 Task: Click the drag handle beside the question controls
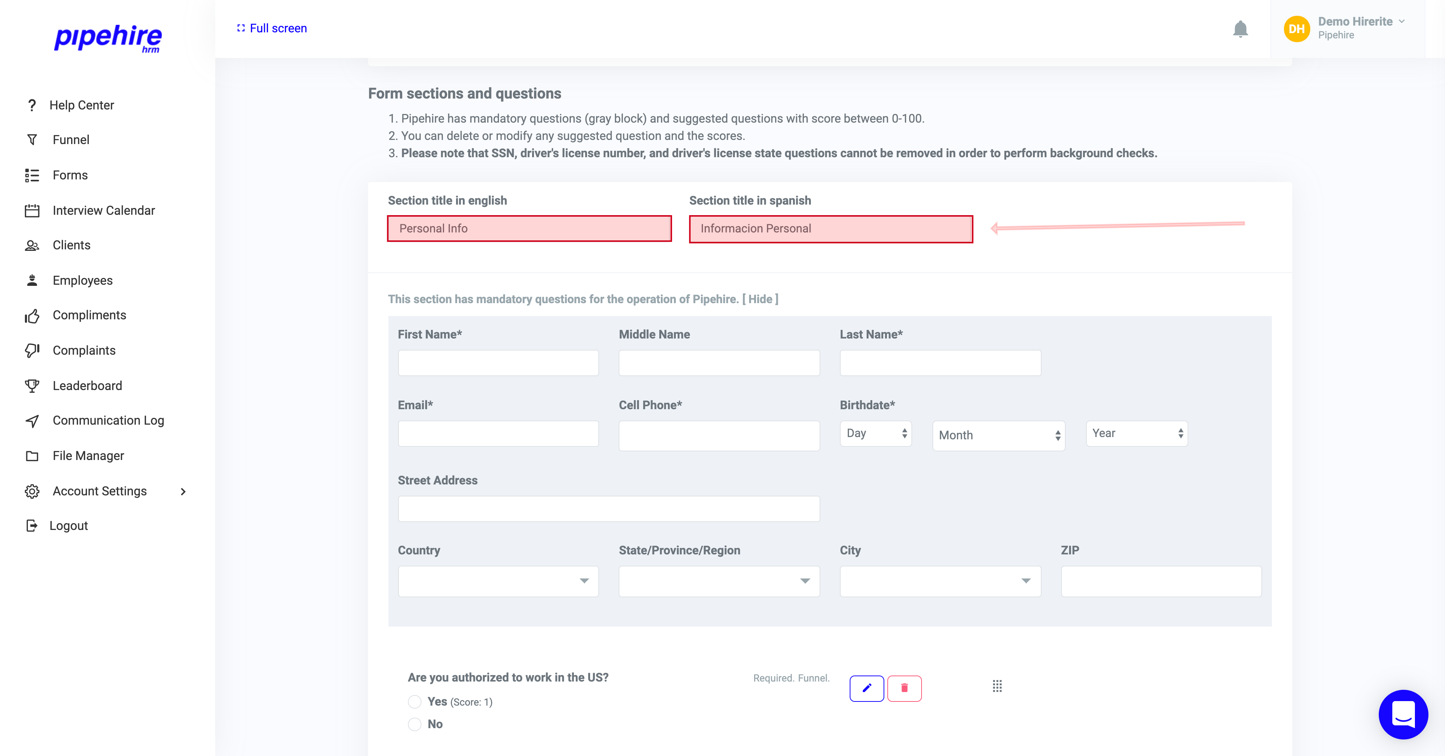[997, 686]
